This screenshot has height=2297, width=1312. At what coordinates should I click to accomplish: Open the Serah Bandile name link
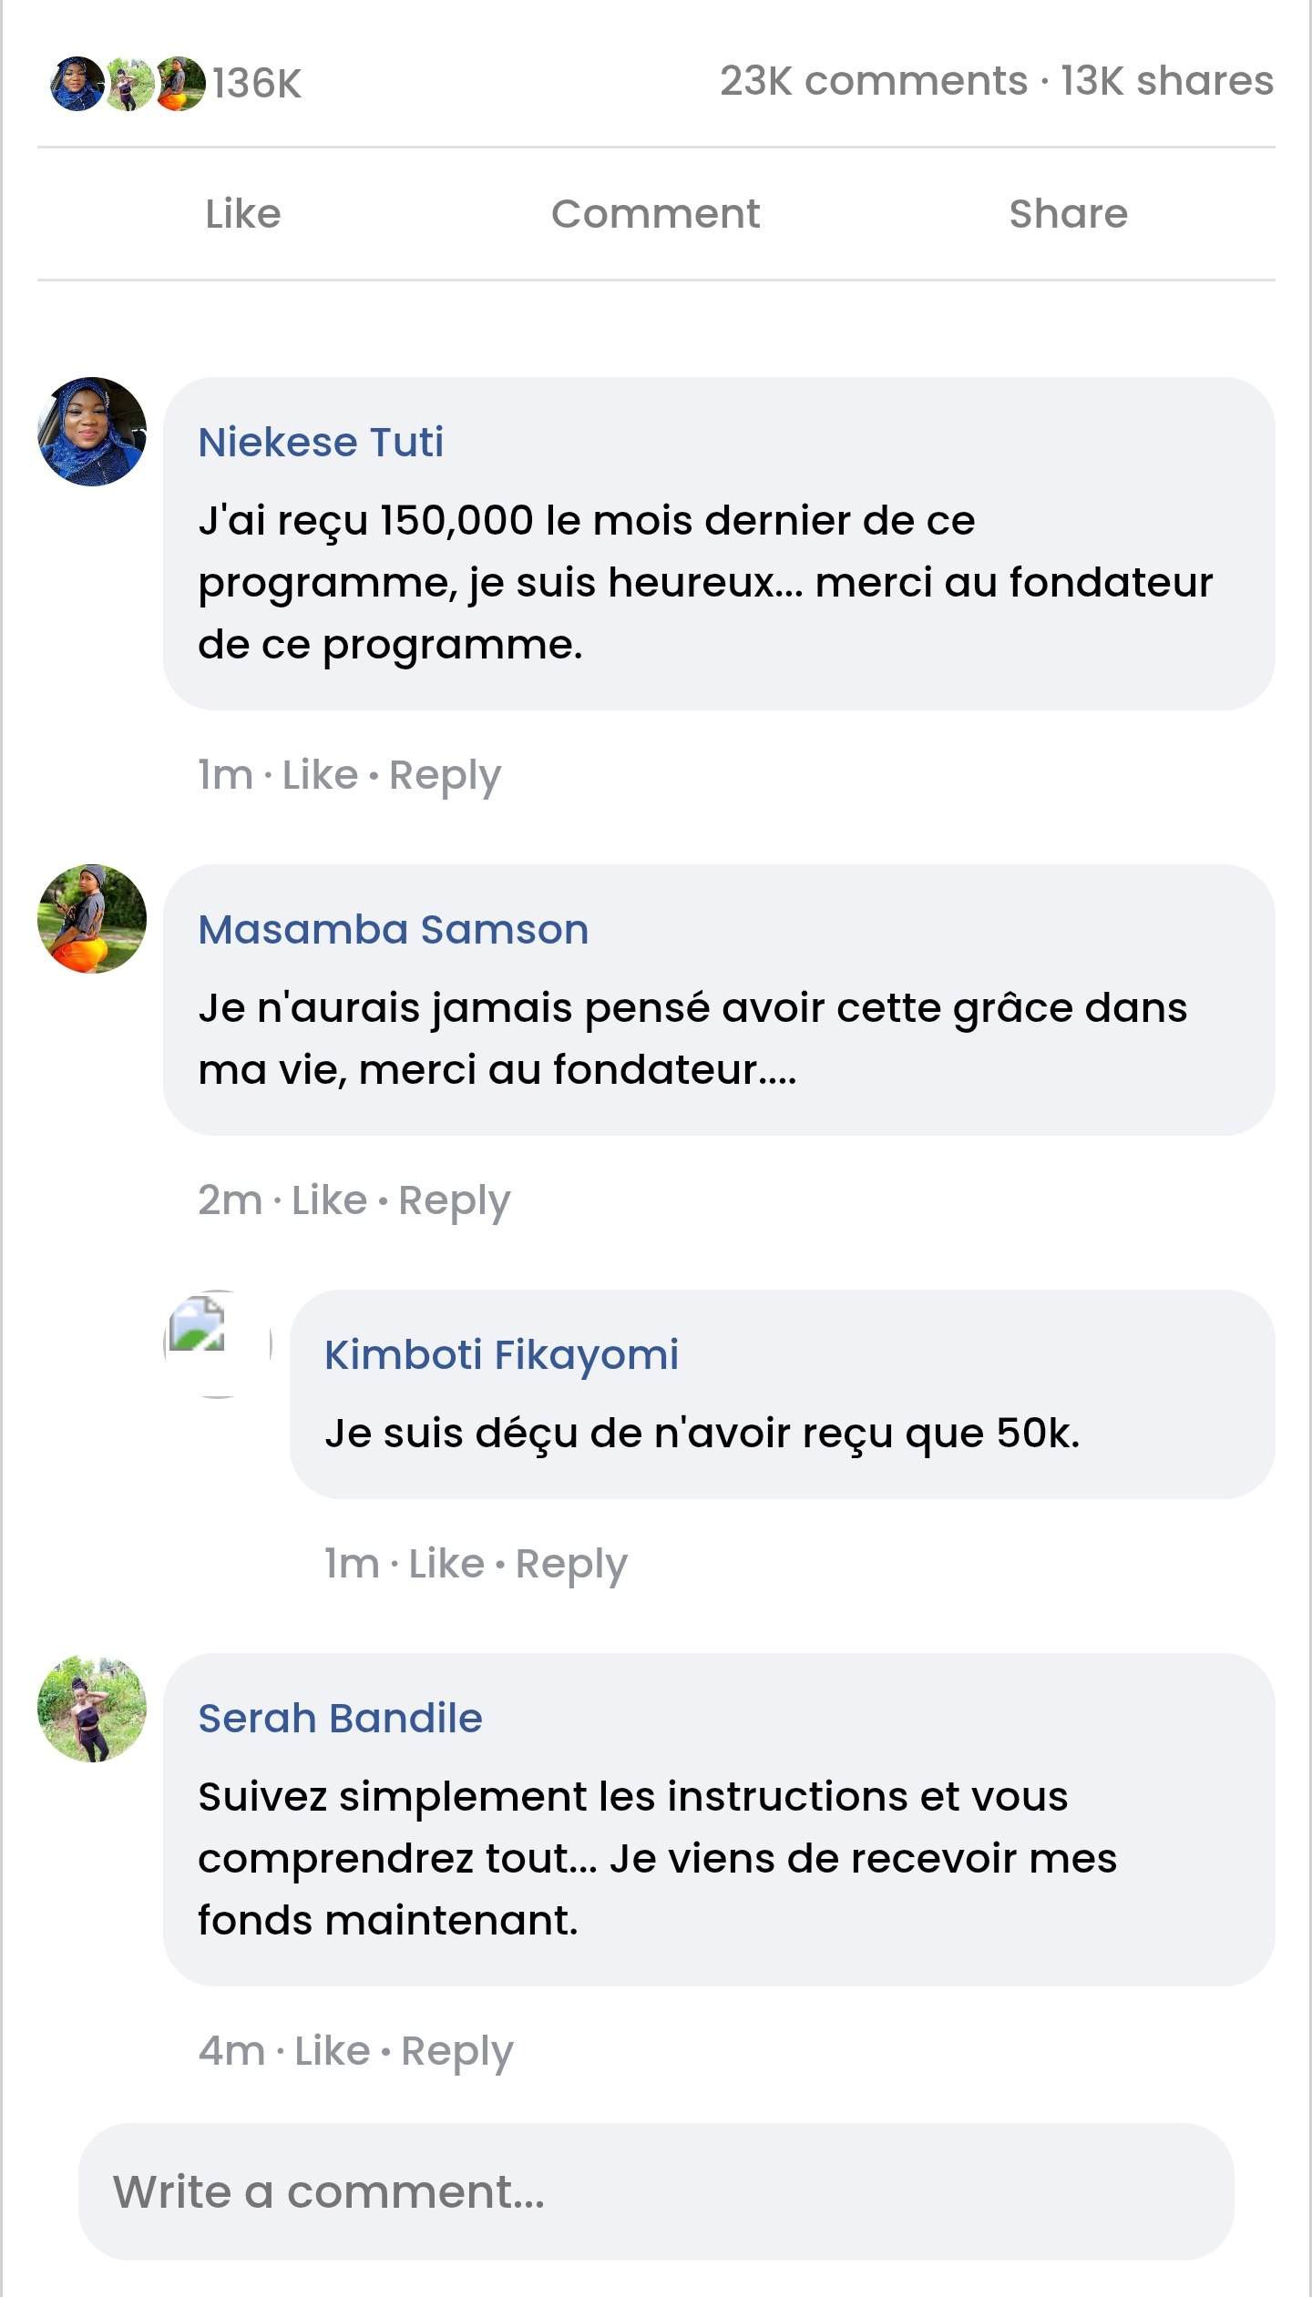[340, 1719]
